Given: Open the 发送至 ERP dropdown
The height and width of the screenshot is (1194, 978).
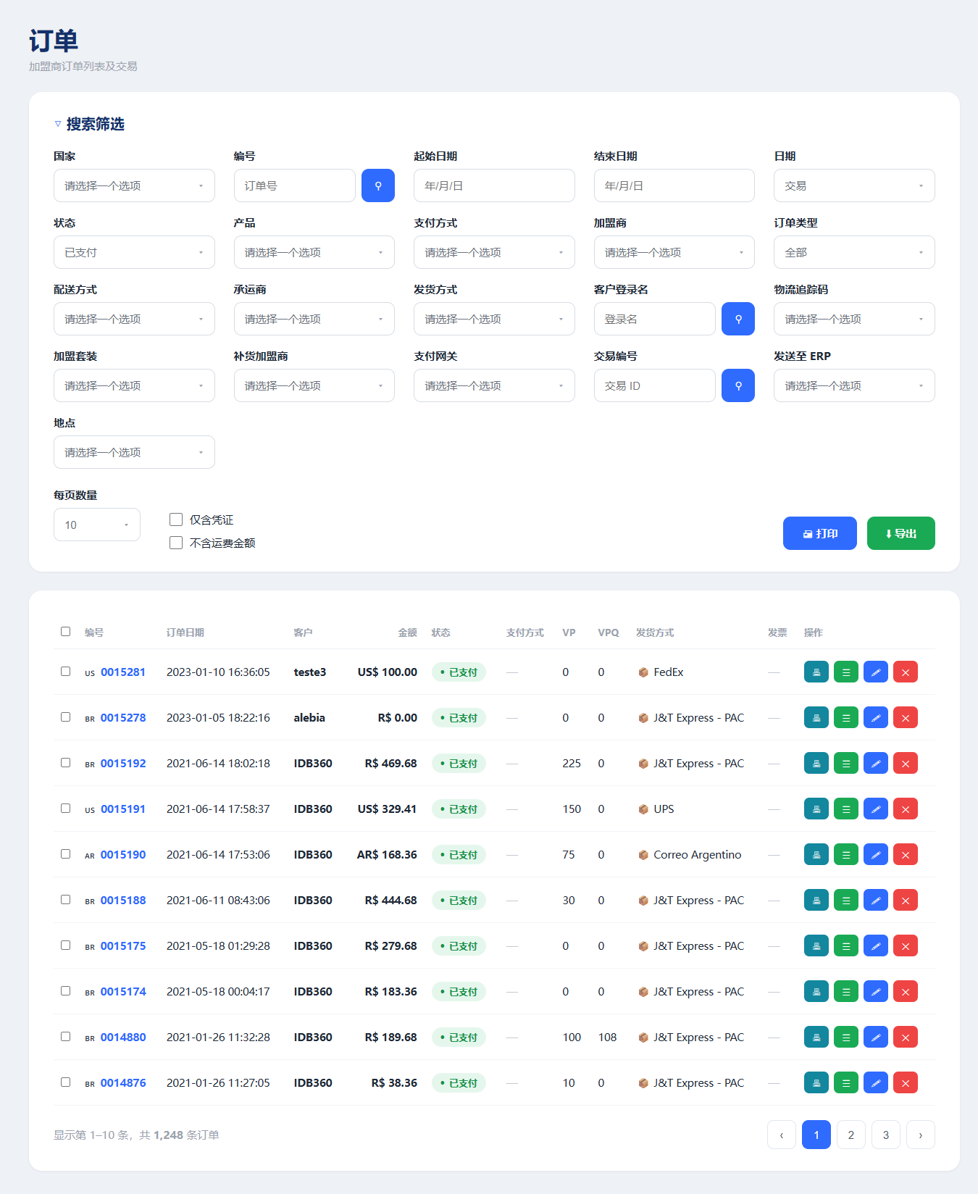Looking at the screenshot, I should coord(854,385).
